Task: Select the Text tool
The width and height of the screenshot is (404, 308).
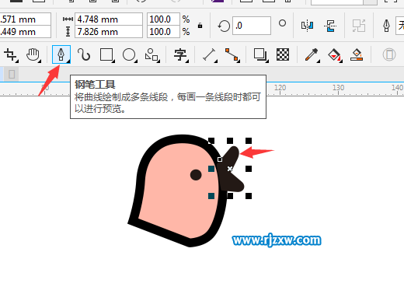Action: pos(180,54)
